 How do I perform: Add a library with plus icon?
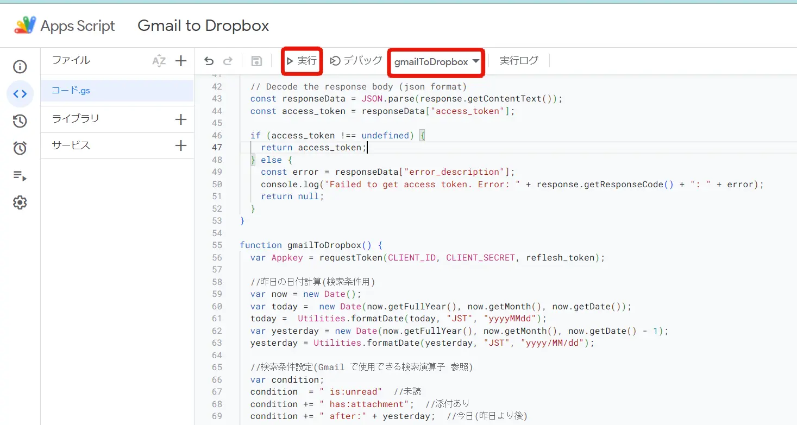click(x=181, y=119)
